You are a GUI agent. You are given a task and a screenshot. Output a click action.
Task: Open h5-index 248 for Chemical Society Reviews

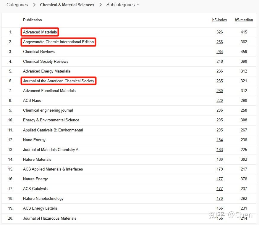pyautogui.click(x=219, y=61)
